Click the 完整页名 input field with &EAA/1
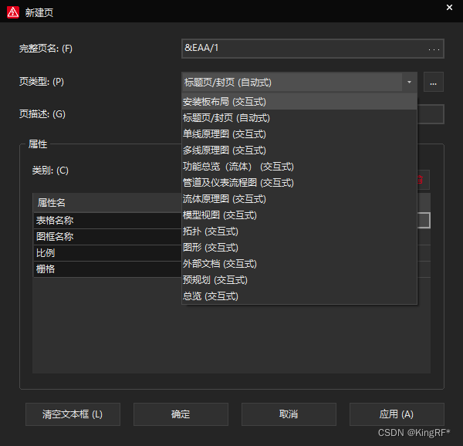 tap(301, 49)
